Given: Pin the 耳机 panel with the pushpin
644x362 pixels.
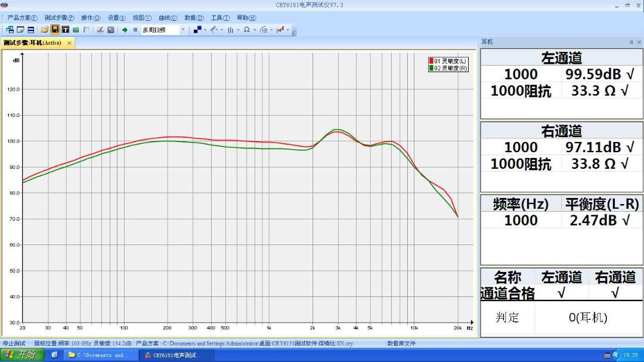Looking at the screenshot, I should click(631, 42).
